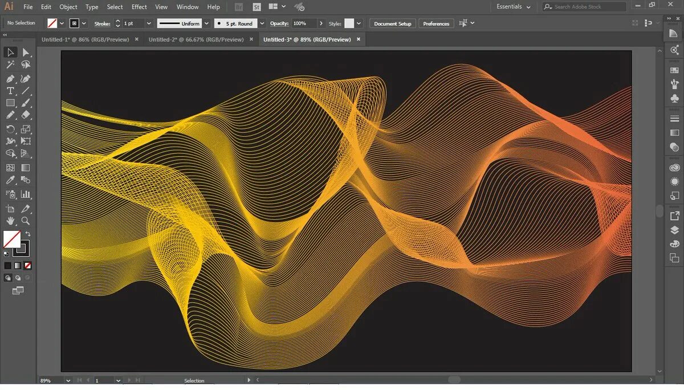Select the Hand tool
This screenshot has width=684, height=390.
pyautogui.click(x=10, y=221)
